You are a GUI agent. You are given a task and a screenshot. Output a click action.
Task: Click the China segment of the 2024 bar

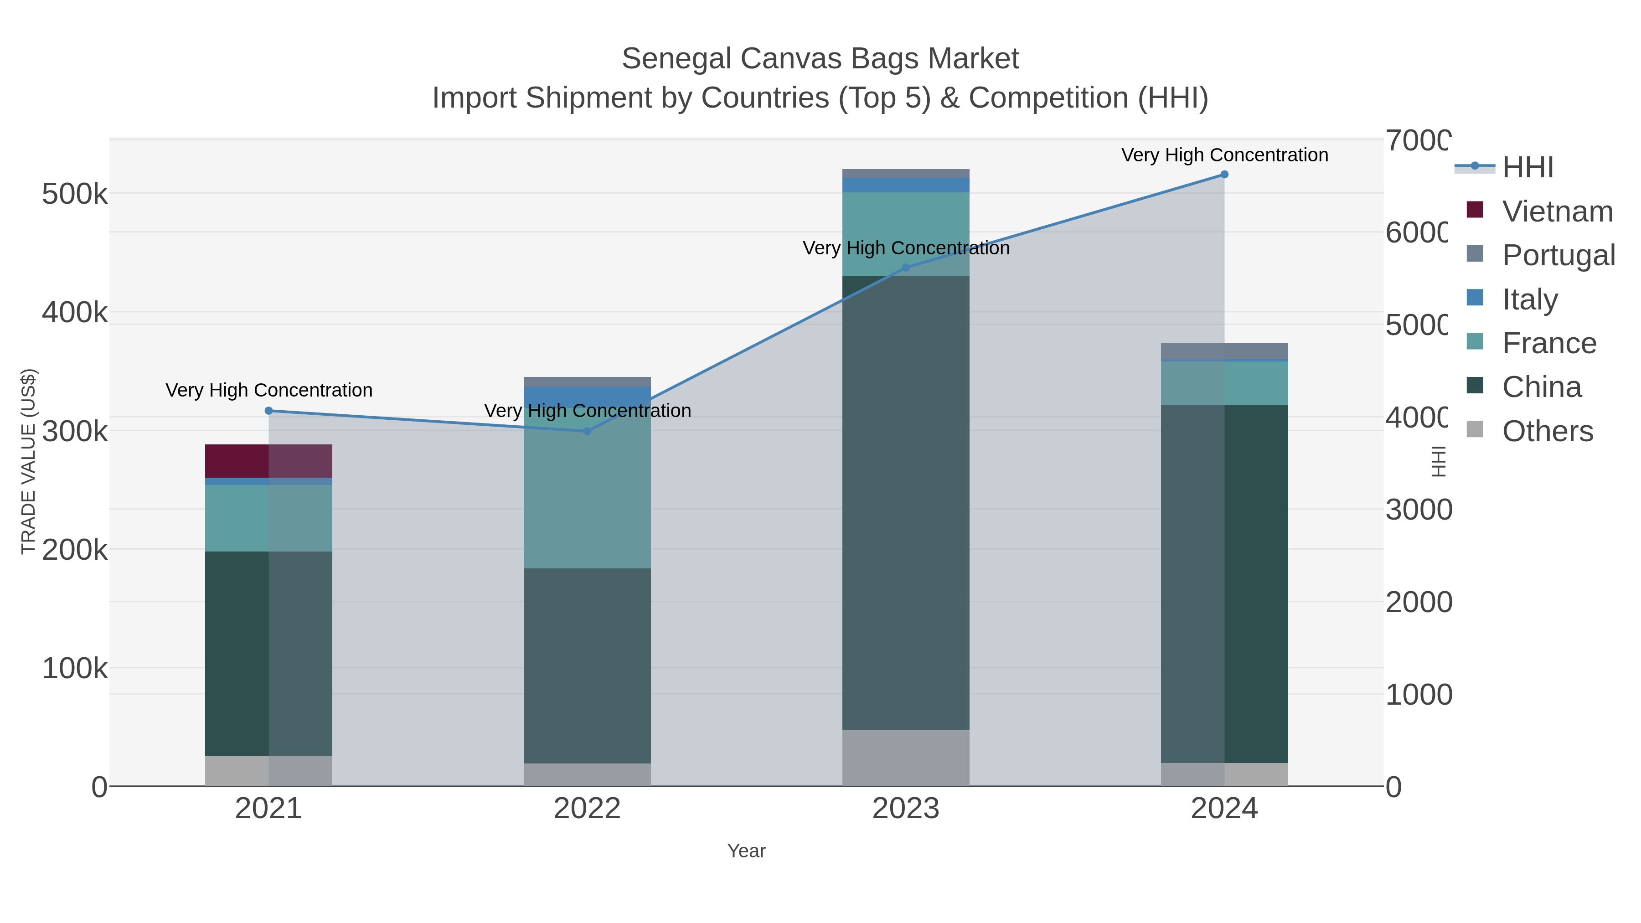tap(1224, 584)
